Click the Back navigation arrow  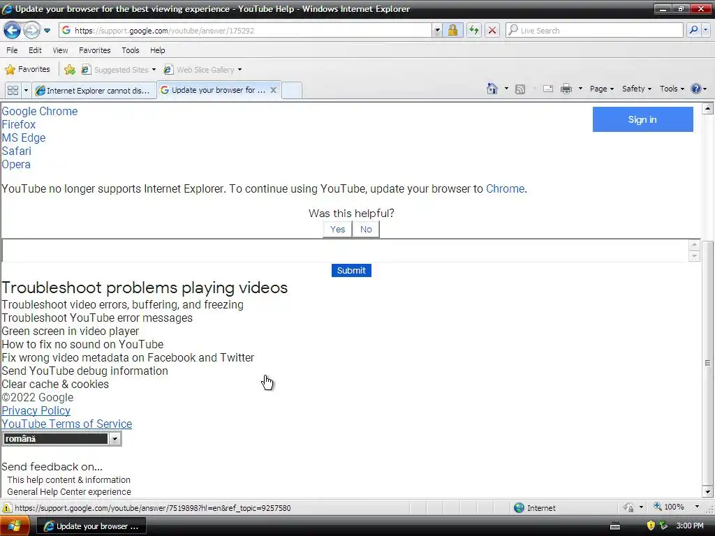12,31
